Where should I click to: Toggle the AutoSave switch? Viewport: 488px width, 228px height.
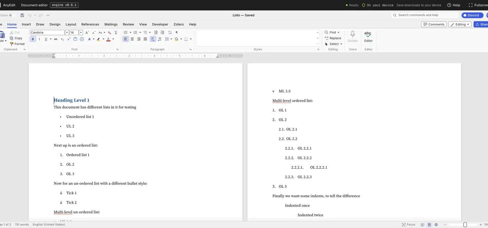click(x=12, y=15)
